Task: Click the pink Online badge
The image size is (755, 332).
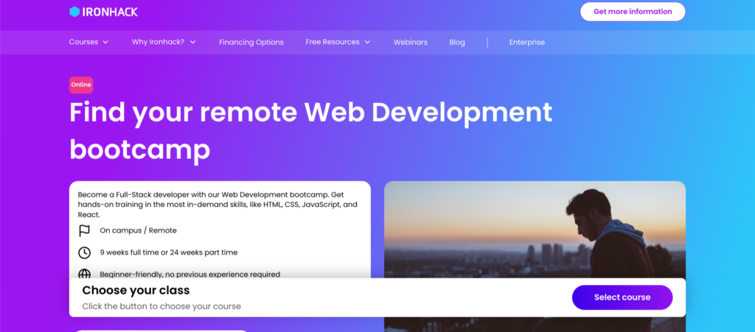Action: point(81,85)
